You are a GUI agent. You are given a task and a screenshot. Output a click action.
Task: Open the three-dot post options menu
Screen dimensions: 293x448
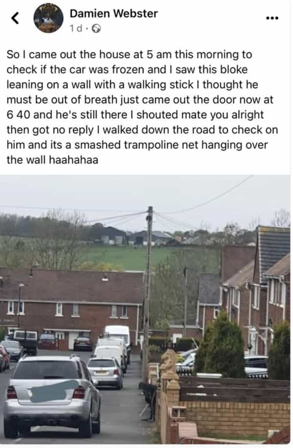click(x=272, y=18)
